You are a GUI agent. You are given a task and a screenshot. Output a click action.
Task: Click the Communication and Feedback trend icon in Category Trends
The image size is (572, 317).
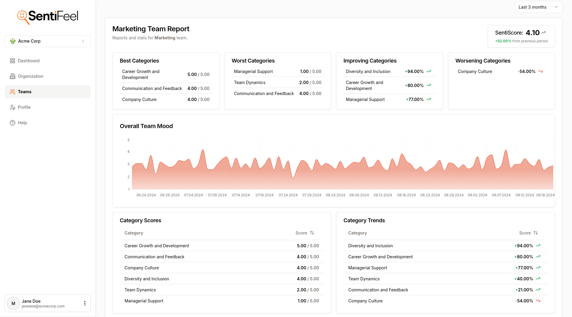pos(538,290)
